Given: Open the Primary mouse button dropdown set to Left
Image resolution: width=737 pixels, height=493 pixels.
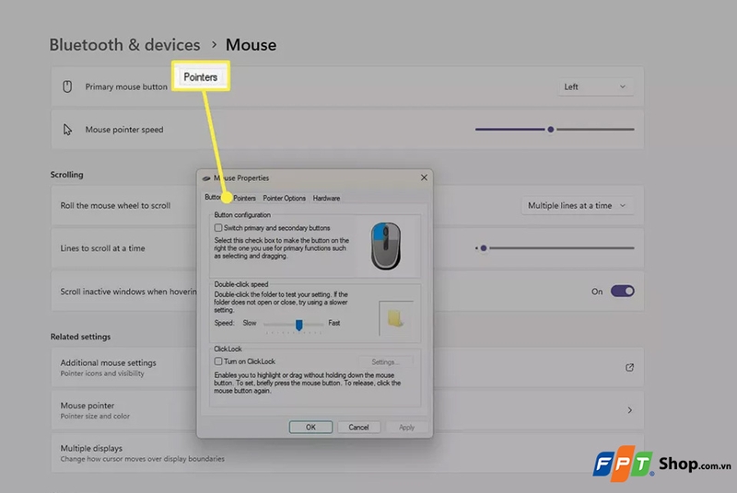Looking at the screenshot, I should coord(595,86).
